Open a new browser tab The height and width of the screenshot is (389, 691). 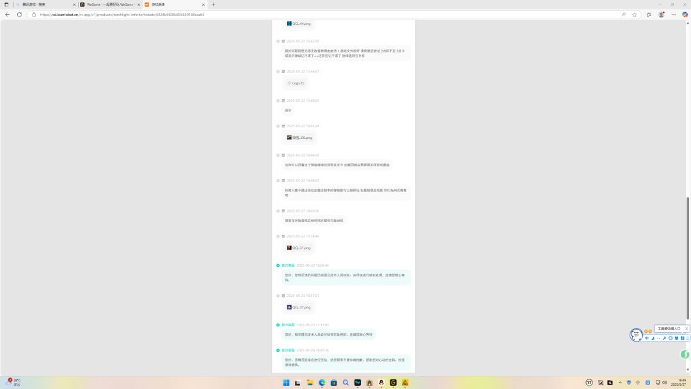coord(213,4)
